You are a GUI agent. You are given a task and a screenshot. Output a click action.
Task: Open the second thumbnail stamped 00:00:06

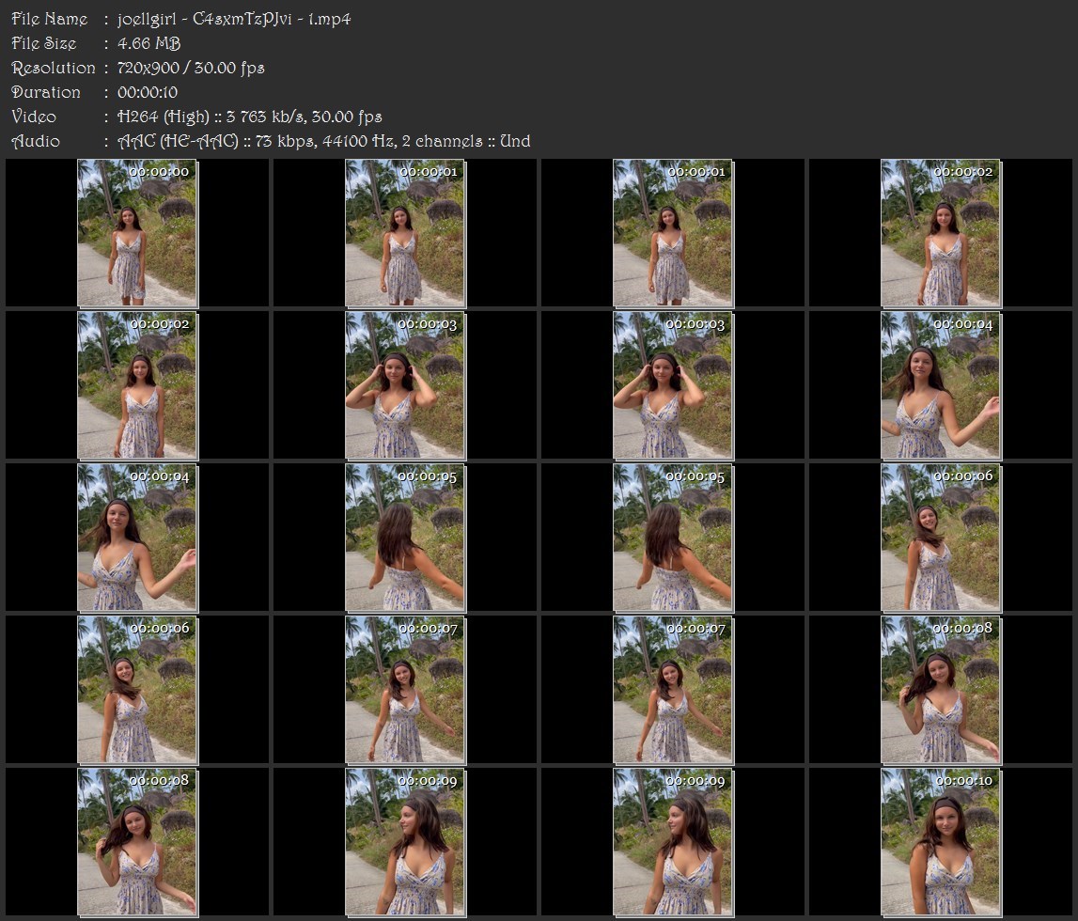[x=137, y=690]
